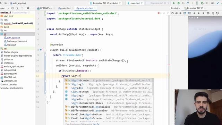This screenshot has width=222, height=125.
Task: Click the emulator zoom magnifier icon
Action: (213, 13)
